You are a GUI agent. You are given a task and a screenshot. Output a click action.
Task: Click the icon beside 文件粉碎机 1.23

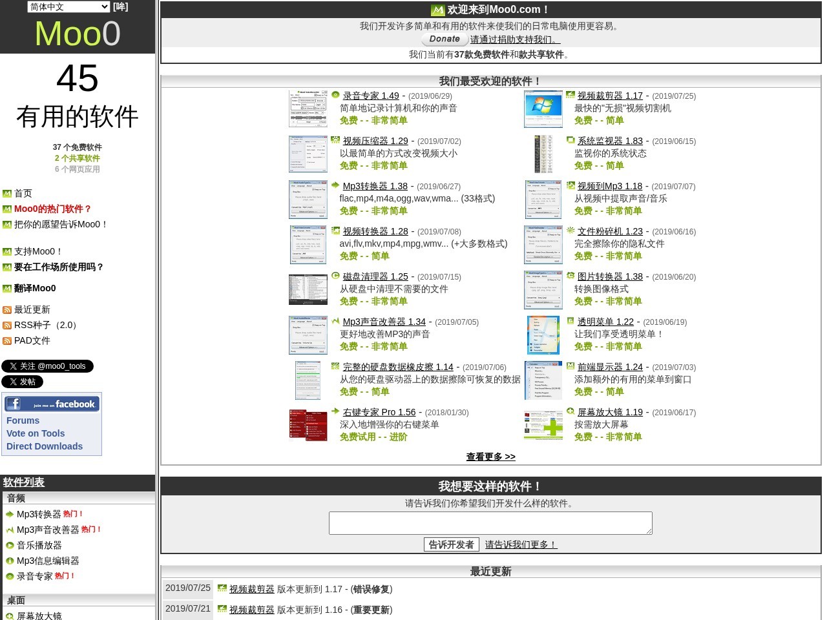[x=571, y=231]
